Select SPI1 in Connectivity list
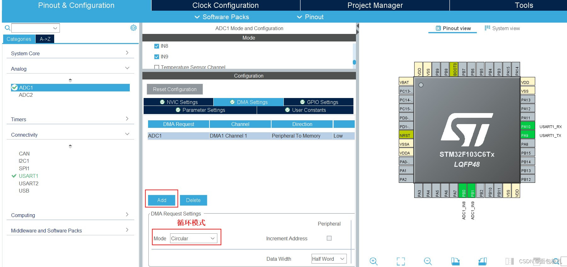 click(24, 168)
